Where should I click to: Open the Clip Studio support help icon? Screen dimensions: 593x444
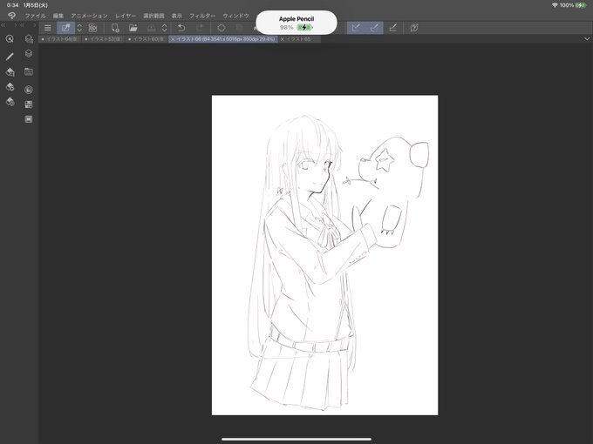pyautogui.click(x=414, y=28)
